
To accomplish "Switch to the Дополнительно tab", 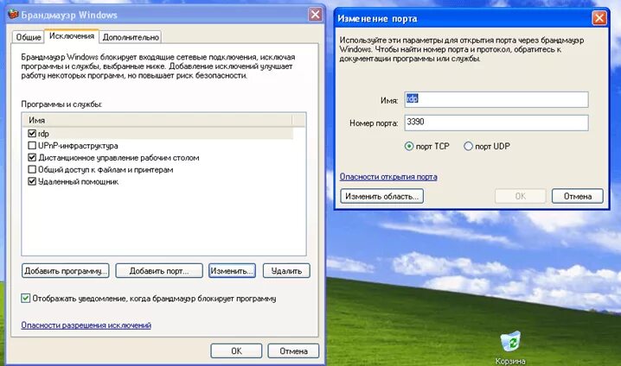I will point(131,37).
